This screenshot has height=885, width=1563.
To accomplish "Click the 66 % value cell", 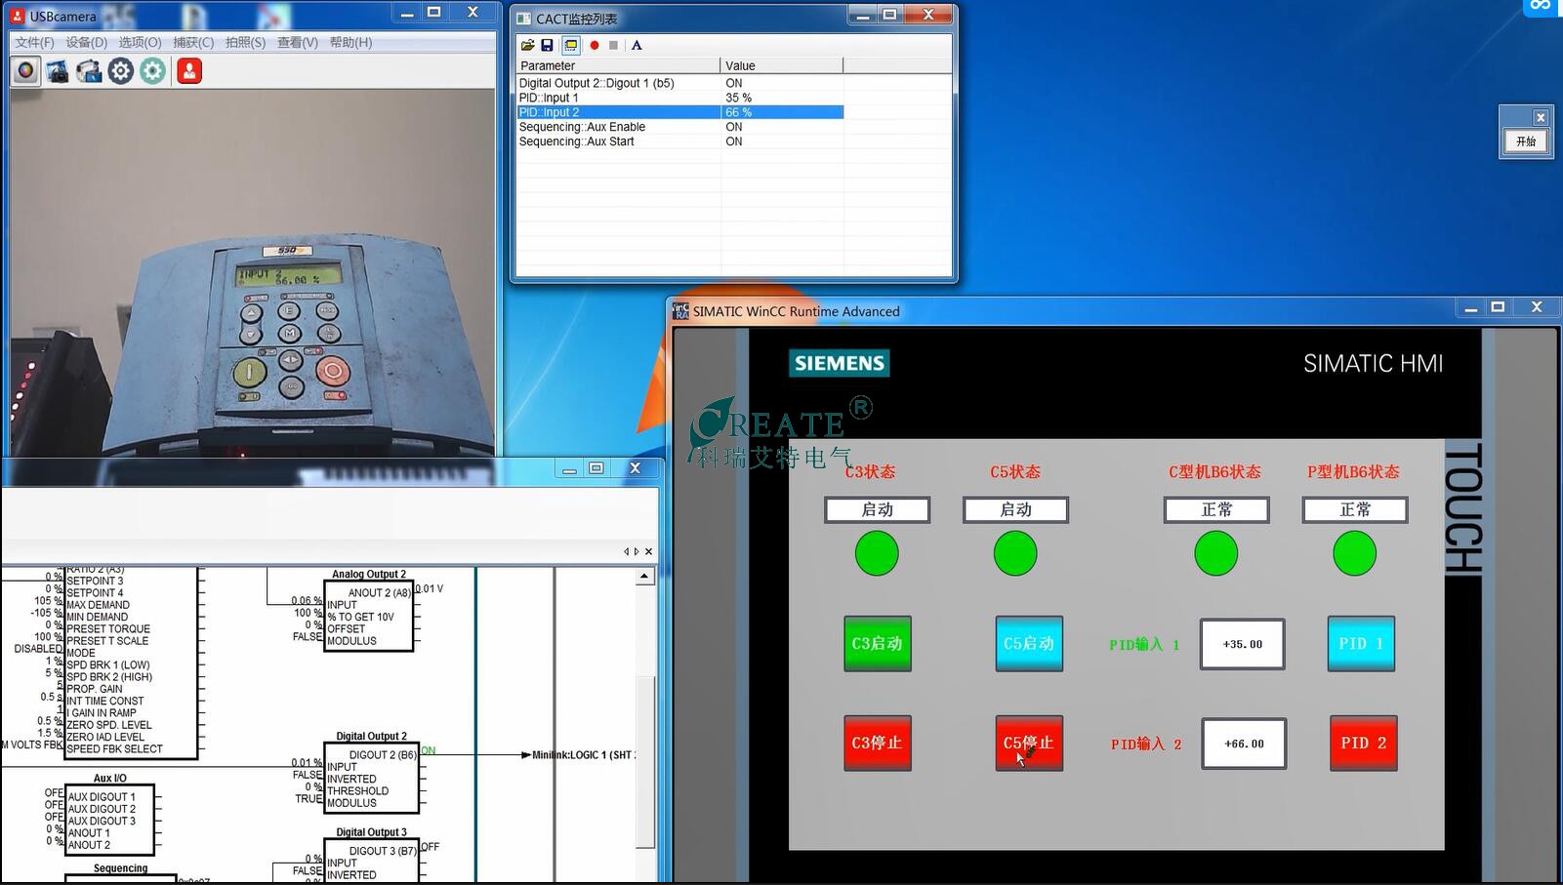I will pos(782,112).
